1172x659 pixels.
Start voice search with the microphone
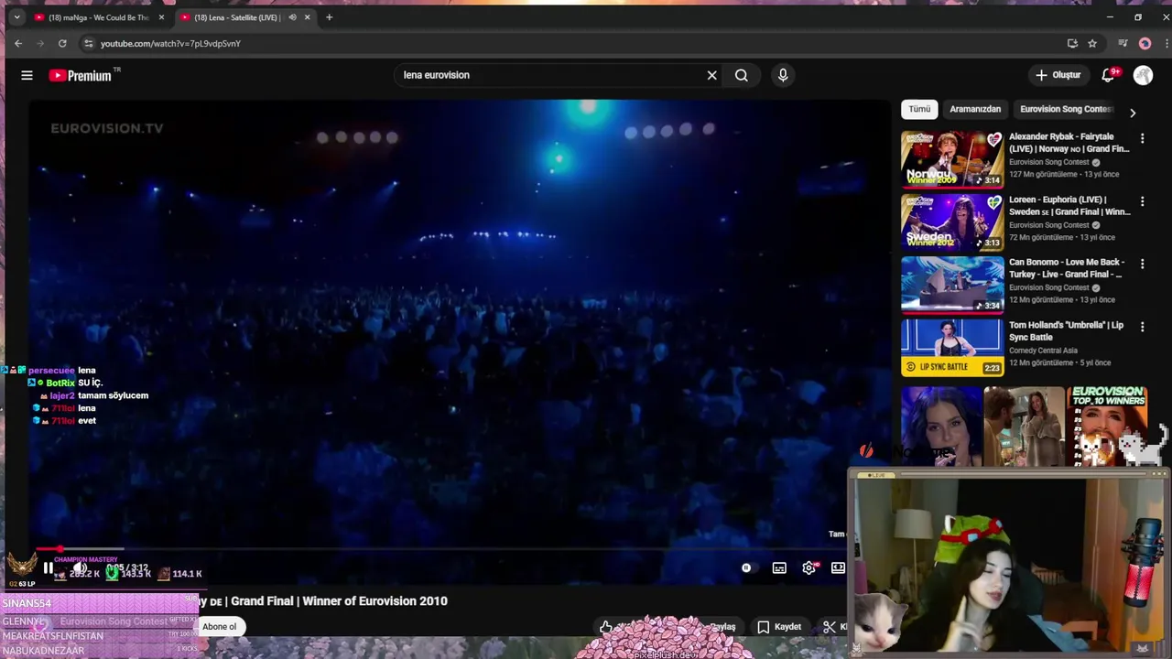click(x=783, y=75)
